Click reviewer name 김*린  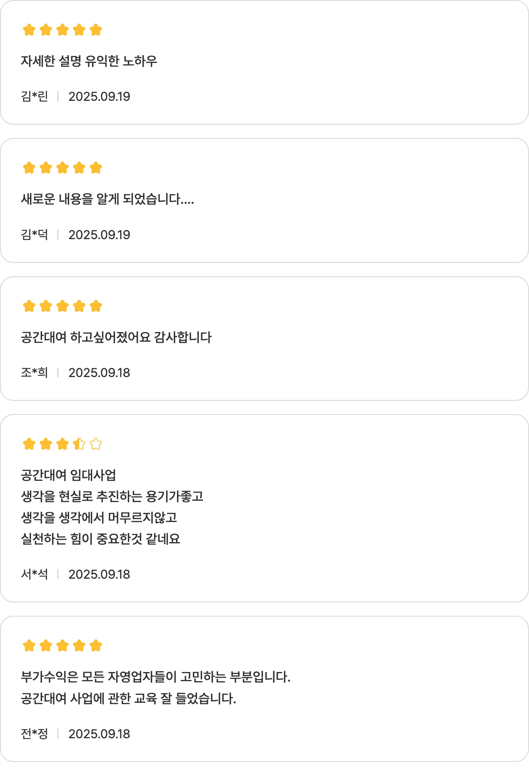pos(35,97)
